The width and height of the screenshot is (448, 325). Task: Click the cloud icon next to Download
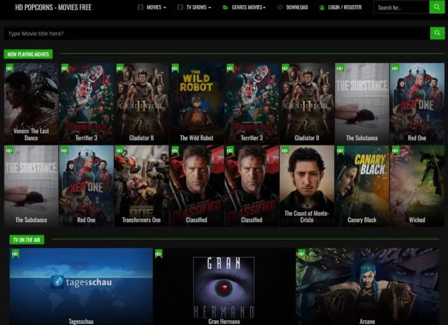280,8
